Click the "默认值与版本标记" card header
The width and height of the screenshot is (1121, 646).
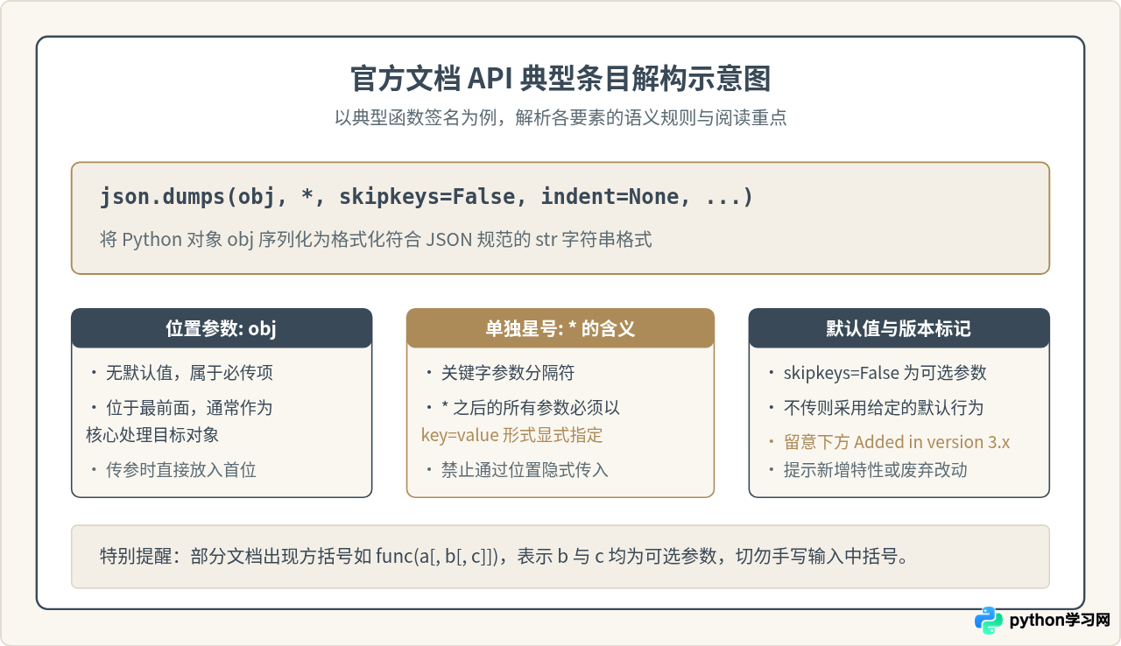899,328
